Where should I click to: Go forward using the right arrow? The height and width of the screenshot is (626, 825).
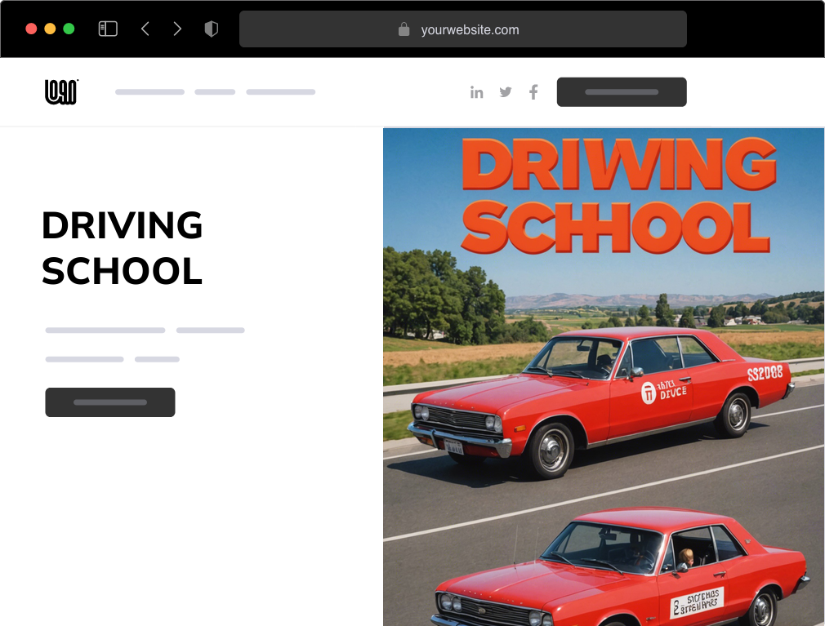tap(177, 29)
